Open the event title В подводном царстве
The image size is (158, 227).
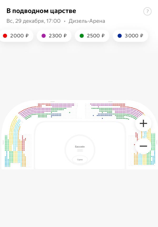(41, 11)
